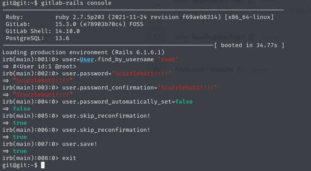
Task: Click the password_confirmation 'Scuzzlebutt!!!!' string
Action: click(x=187, y=88)
